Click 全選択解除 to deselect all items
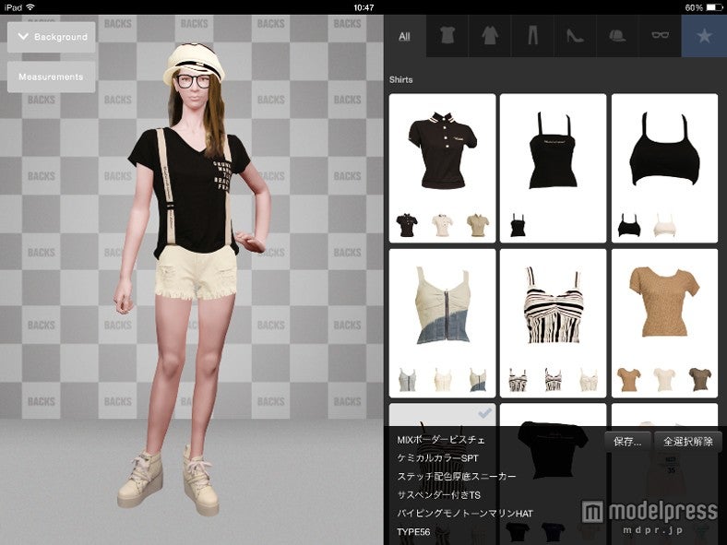 coord(687,441)
